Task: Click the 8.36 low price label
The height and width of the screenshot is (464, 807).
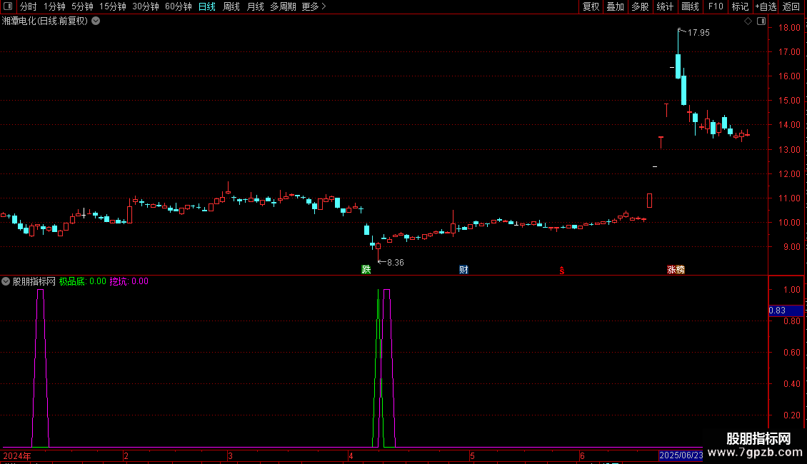Action: coord(395,263)
